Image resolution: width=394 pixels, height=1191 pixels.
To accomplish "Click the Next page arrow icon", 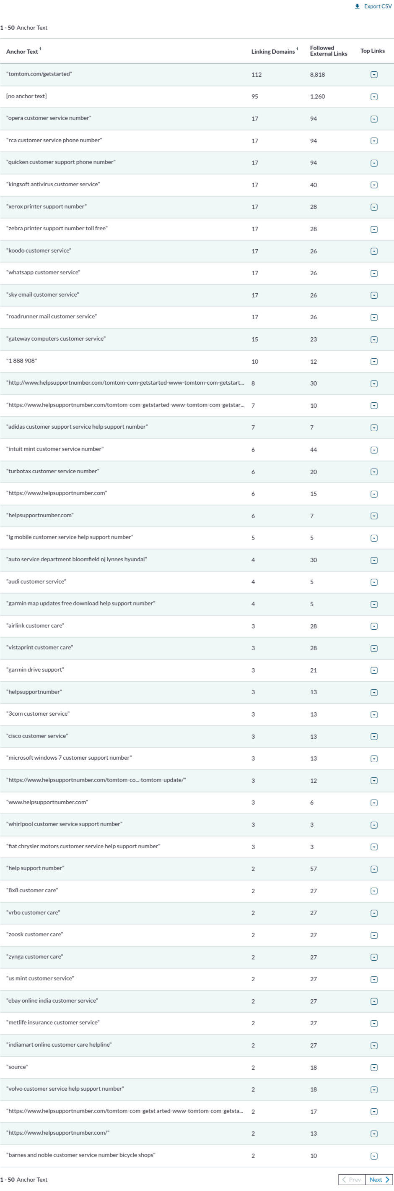I will (387, 1179).
